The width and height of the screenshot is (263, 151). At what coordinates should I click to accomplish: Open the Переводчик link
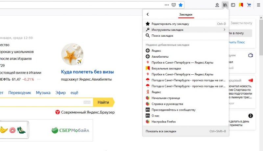20,93
